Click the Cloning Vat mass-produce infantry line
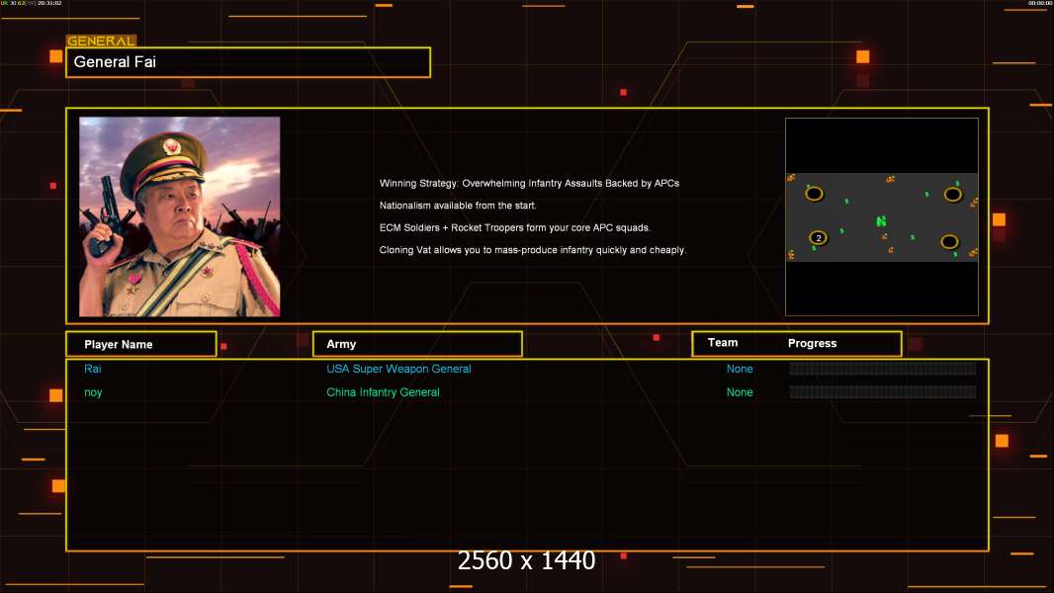 coord(532,250)
